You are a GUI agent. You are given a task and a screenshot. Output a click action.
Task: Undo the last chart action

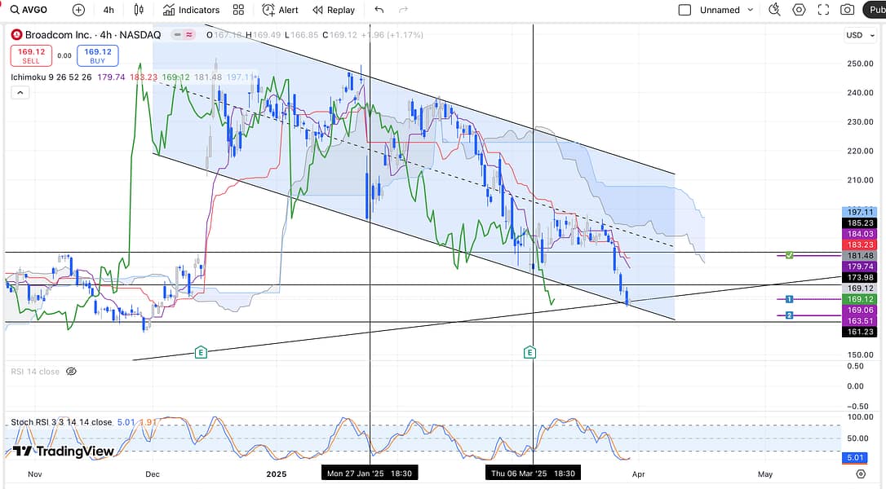pyautogui.click(x=379, y=10)
